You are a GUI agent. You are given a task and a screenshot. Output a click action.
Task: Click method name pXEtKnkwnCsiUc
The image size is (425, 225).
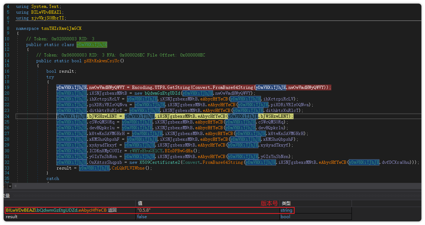pyautogui.click(x=102, y=61)
